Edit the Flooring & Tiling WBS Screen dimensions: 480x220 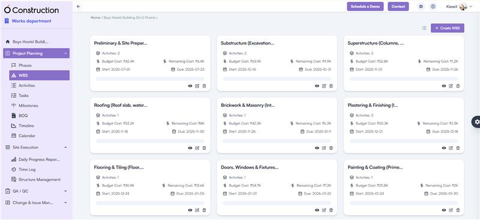(x=197, y=210)
